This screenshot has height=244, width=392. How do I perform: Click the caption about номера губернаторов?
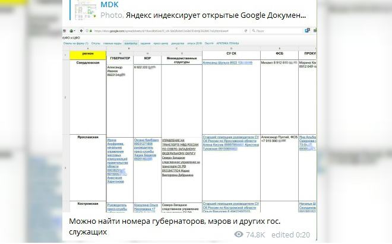pyautogui.click(x=175, y=227)
